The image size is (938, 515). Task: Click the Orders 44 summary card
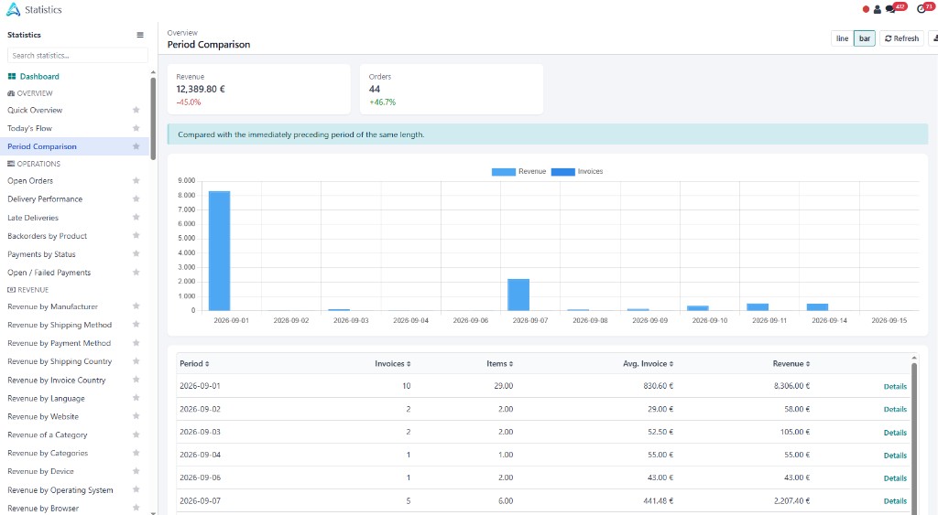(x=452, y=89)
